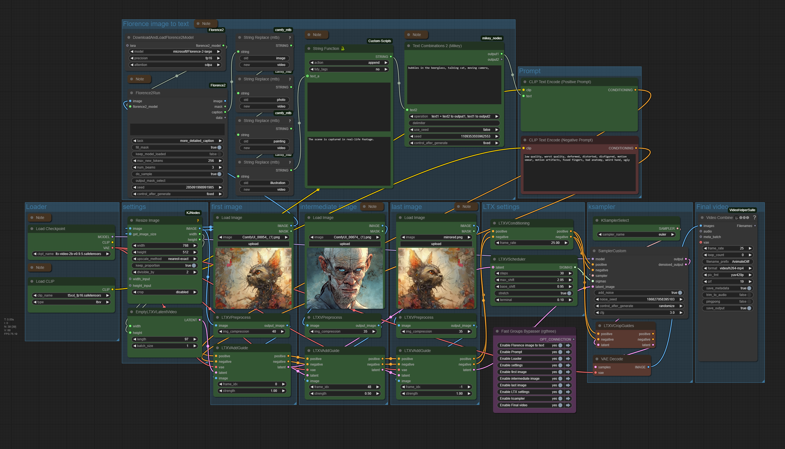Open the format video/h264-mp4 dropdown
Image resolution: width=785 pixels, height=449 pixels.
click(x=728, y=268)
